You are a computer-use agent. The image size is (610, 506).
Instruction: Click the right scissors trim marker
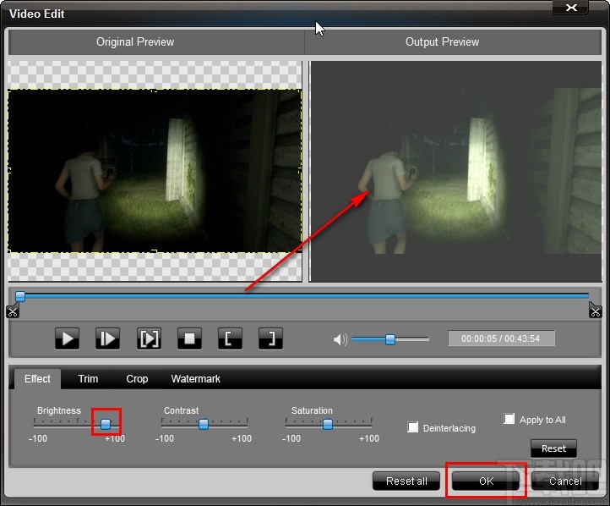tap(596, 311)
